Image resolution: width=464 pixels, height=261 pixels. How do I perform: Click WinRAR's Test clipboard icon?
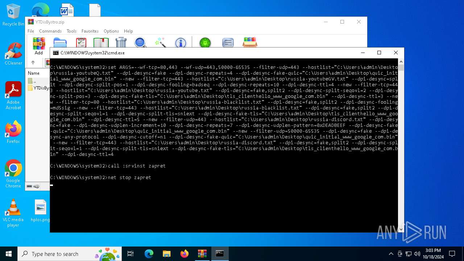[x=81, y=42]
